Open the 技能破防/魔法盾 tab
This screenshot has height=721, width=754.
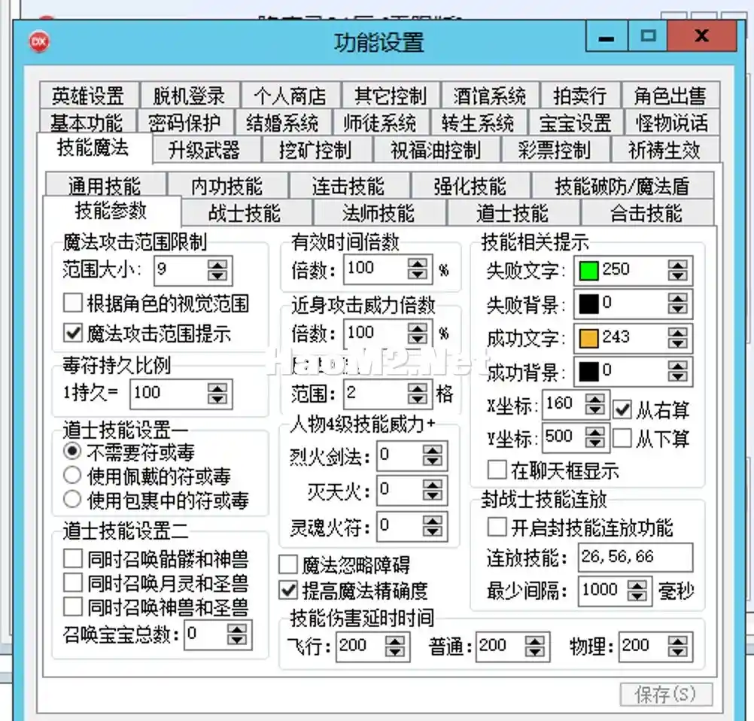pyautogui.click(x=623, y=185)
